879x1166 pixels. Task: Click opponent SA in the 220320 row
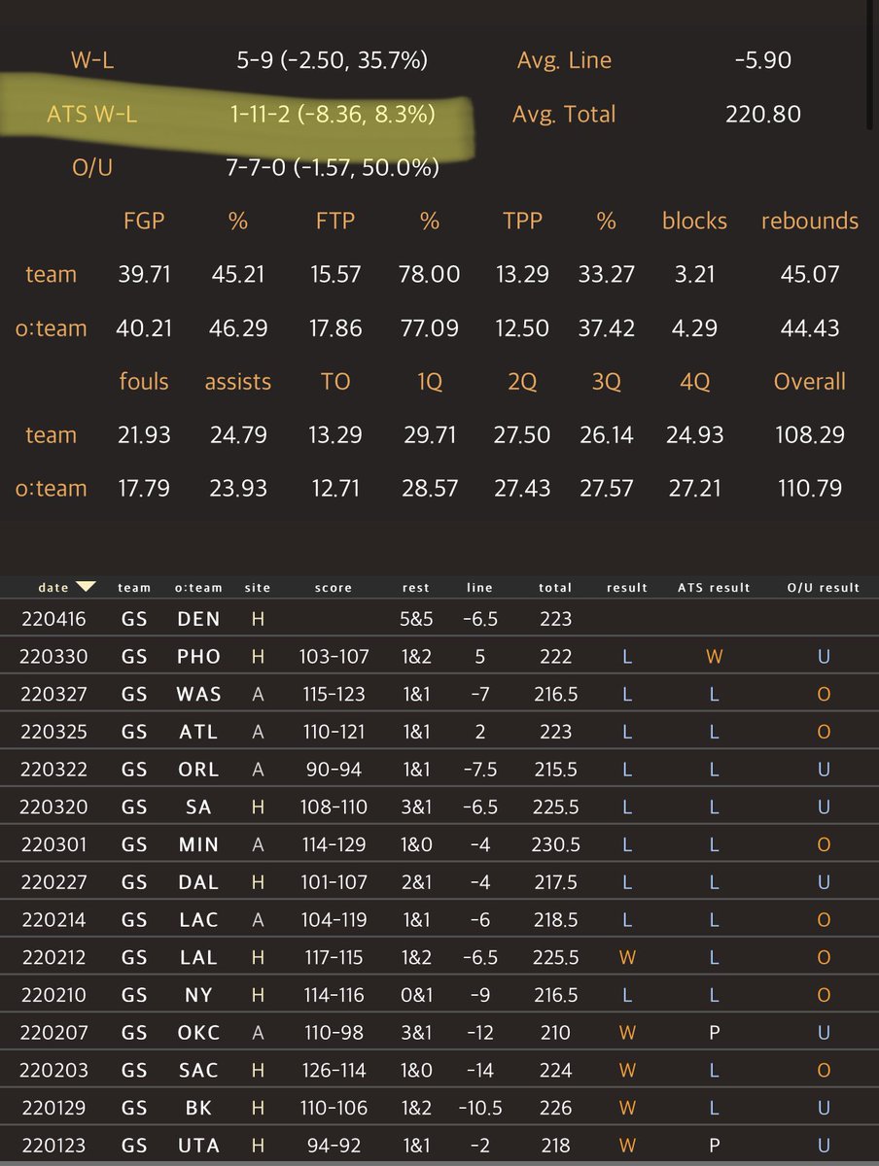(x=198, y=807)
